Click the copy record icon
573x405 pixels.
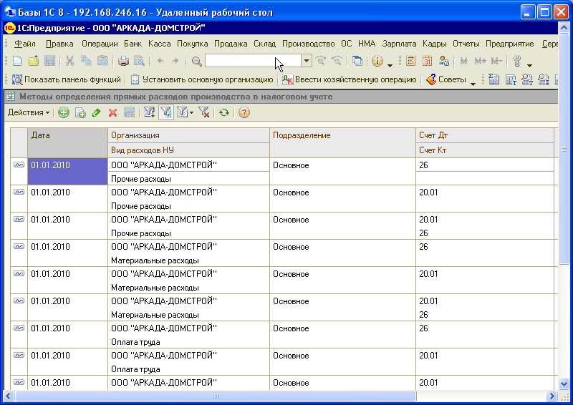80,113
